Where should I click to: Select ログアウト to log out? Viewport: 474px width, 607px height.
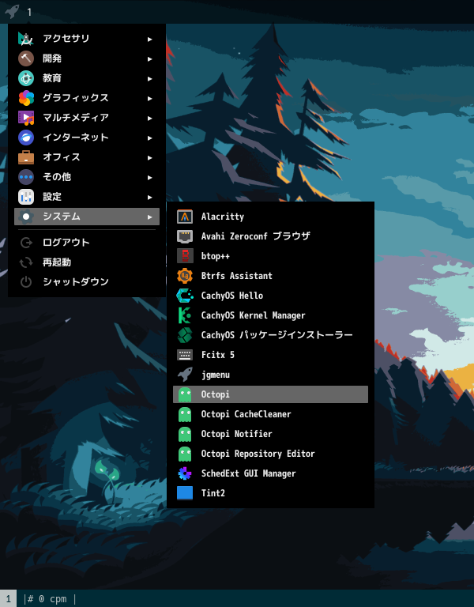click(x=87, y=243)
